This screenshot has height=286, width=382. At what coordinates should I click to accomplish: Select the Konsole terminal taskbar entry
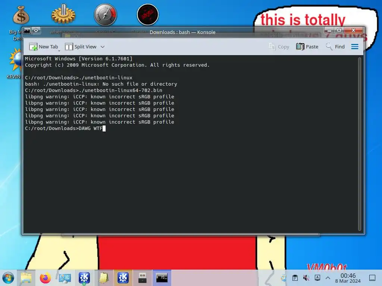pyautogui.click(x=162, y=278)
